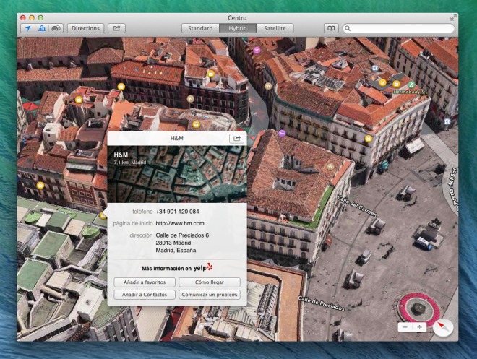Toggle the 3D buildings view icon

click(x=42, y=28)
